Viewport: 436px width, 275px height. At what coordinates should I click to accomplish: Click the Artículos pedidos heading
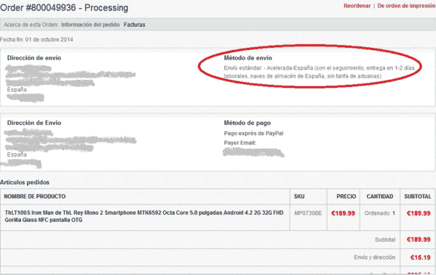coord(25,182)
